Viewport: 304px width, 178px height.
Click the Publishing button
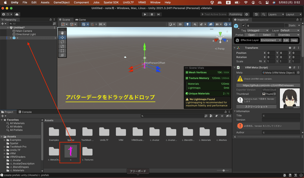pos(236,14)
